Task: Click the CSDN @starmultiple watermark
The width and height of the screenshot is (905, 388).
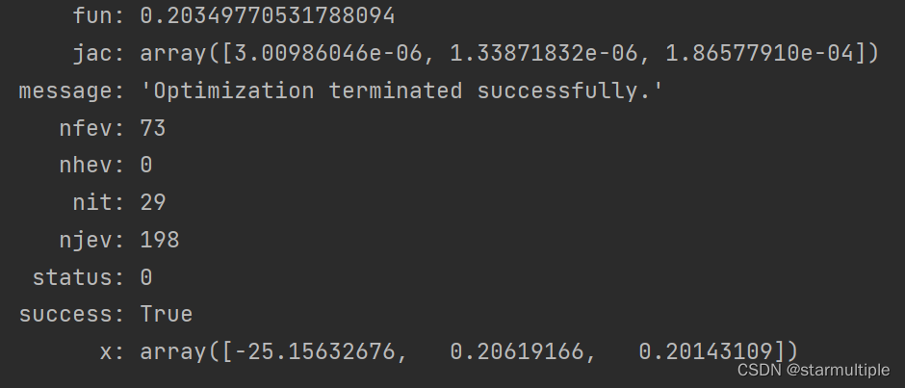Action: pyautogui.click(x=814, y=370)
